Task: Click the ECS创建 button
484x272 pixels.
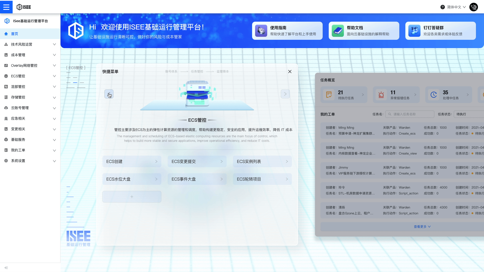Action: 132,161
